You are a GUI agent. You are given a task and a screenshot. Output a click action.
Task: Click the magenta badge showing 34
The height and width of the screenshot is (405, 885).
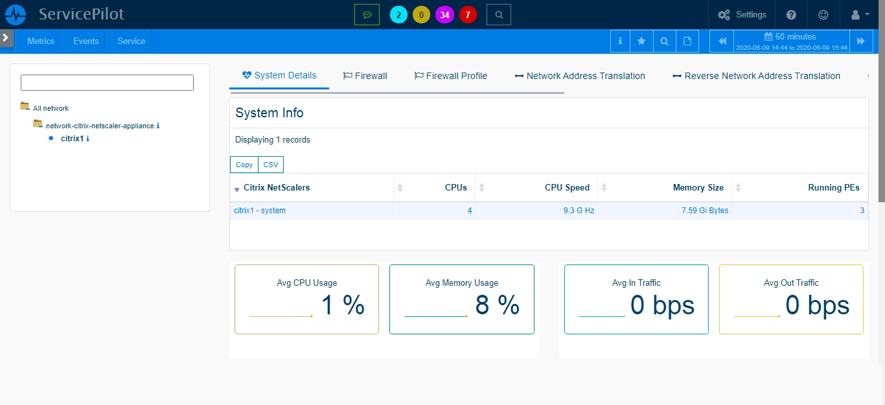(x=444, y=15)
